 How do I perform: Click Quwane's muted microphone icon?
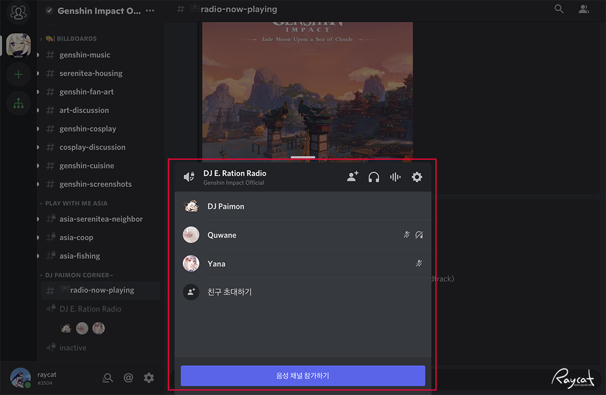click(x=407, y=235)
